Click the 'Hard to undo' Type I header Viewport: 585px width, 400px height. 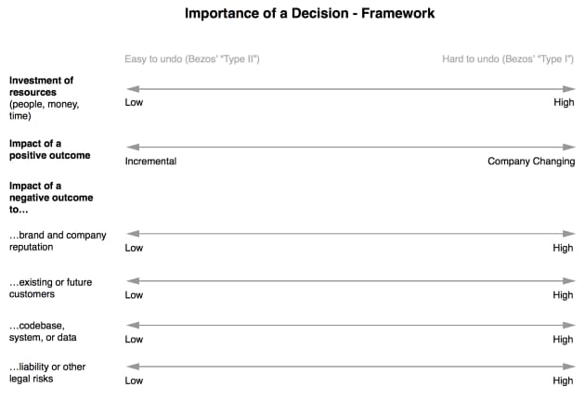click(x=508, y=58)
